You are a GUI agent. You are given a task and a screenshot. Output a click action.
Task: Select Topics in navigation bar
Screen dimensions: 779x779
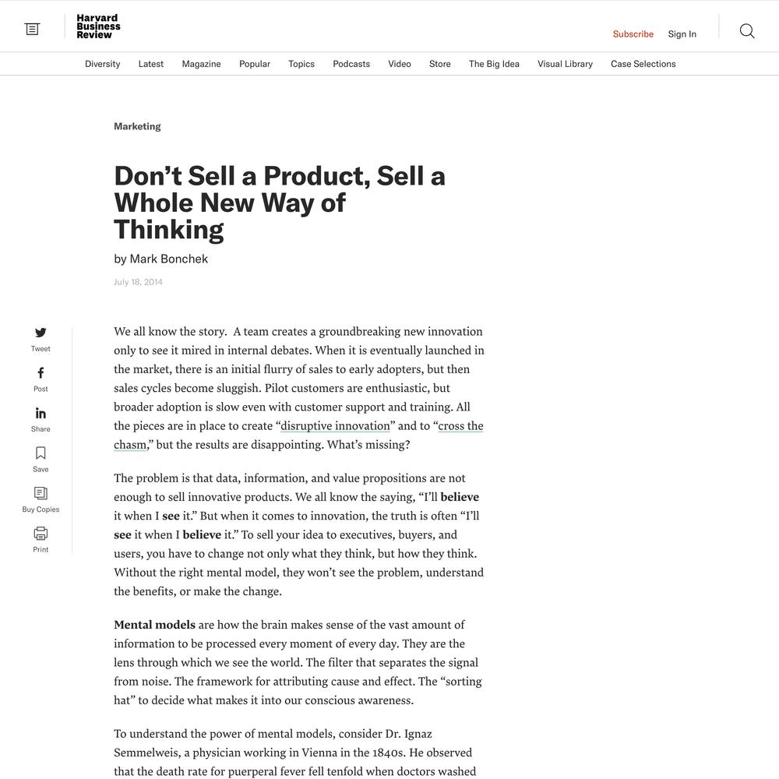[301, 64]
